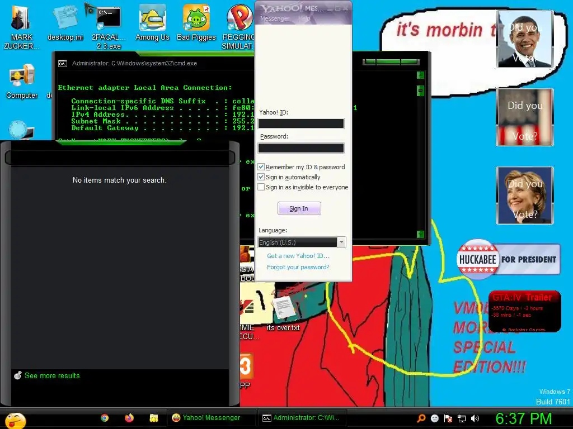Click the Sign In button
Viewport: 573px width, 429px height.
tap(299, 208)
